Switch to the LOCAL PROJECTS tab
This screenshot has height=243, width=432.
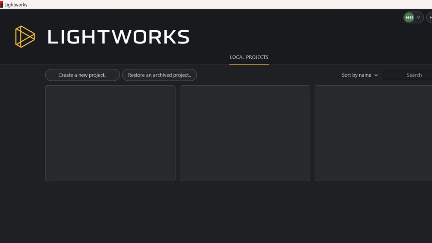click(x=249, y=57)
